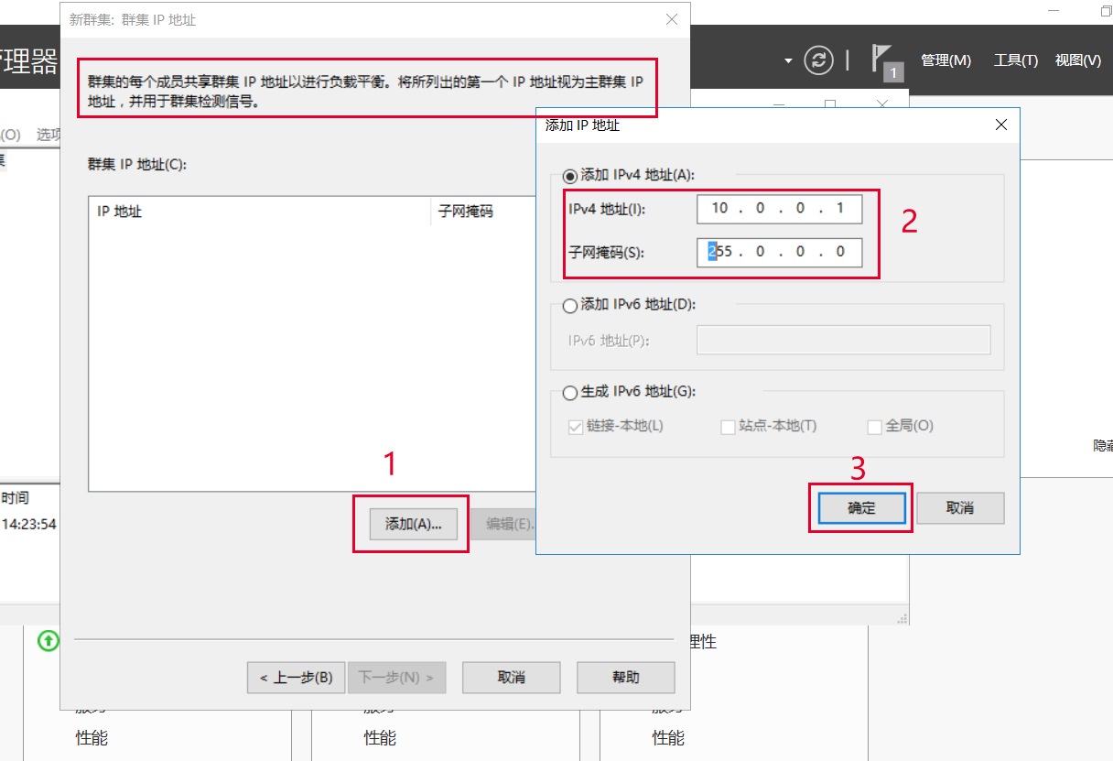This screenshot has width=1113, height=761.
Task: Select the 添加 IPv6 地址 radio button
Action: pos(571,305)
